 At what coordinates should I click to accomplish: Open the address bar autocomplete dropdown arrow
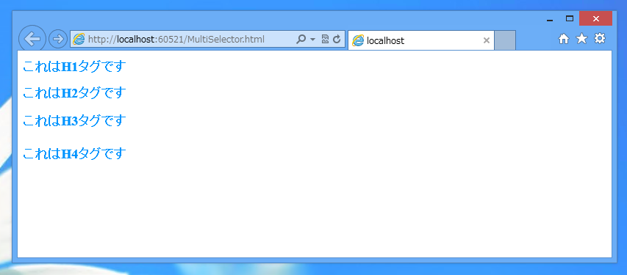312,39
